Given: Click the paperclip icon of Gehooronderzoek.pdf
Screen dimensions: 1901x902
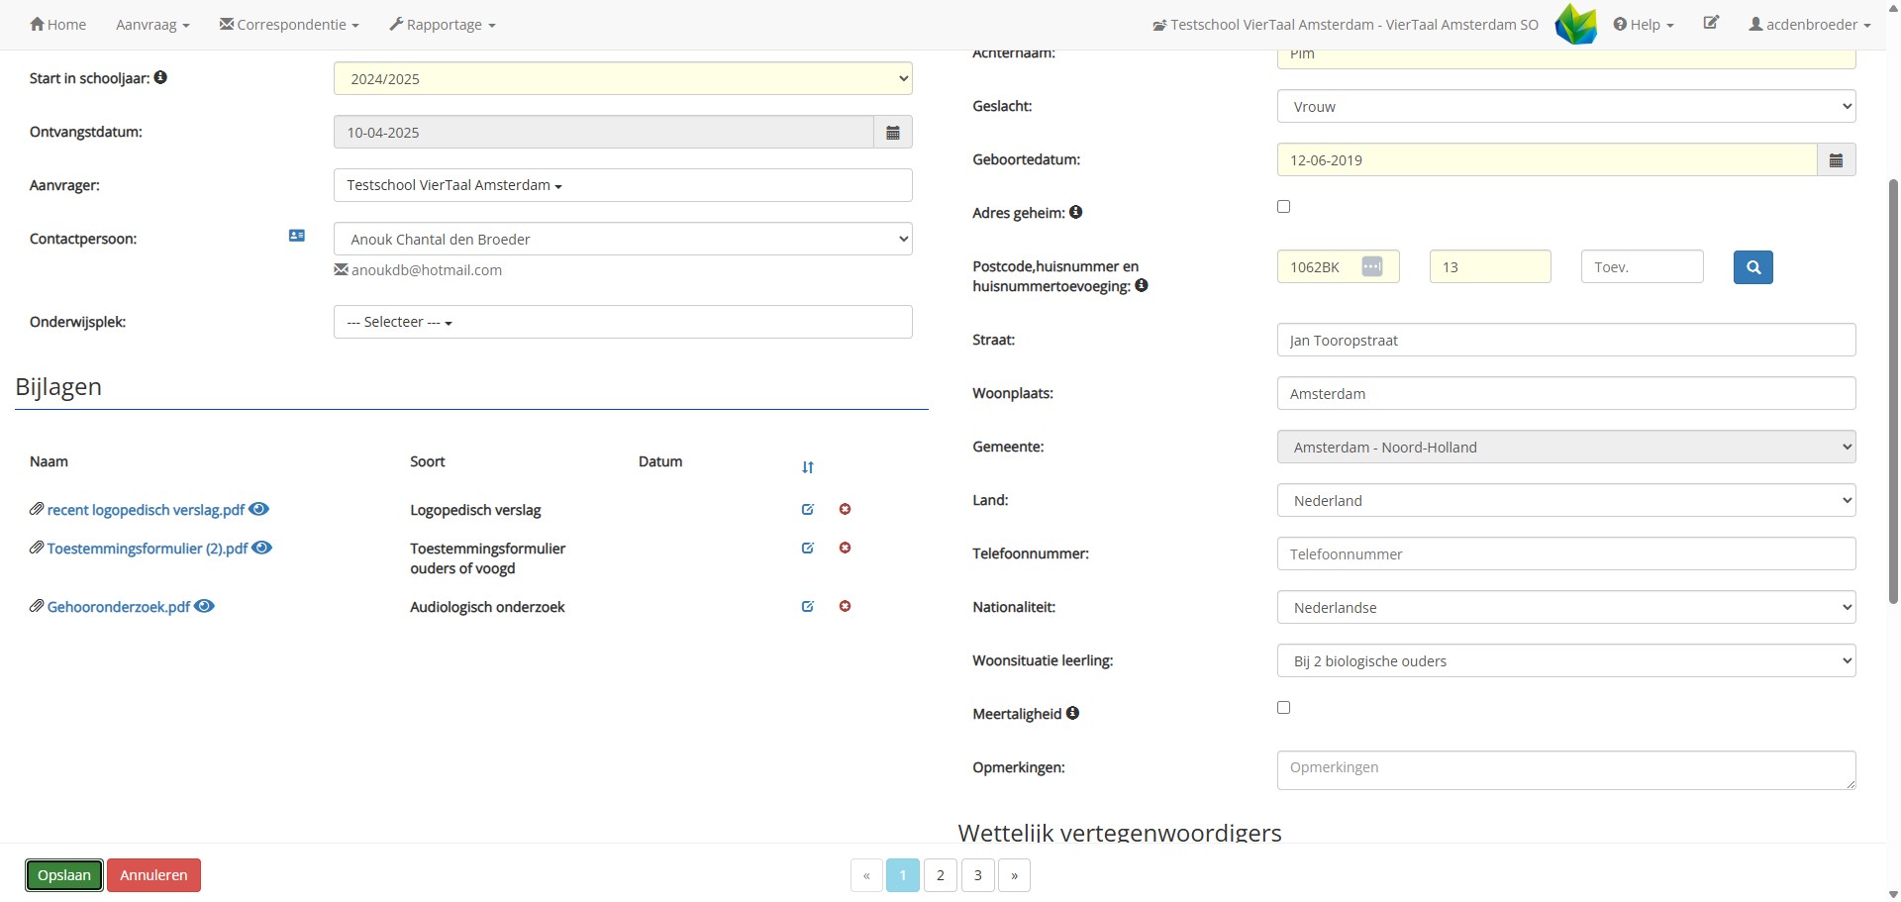Looking at the screenshot, I should [37, 606].
